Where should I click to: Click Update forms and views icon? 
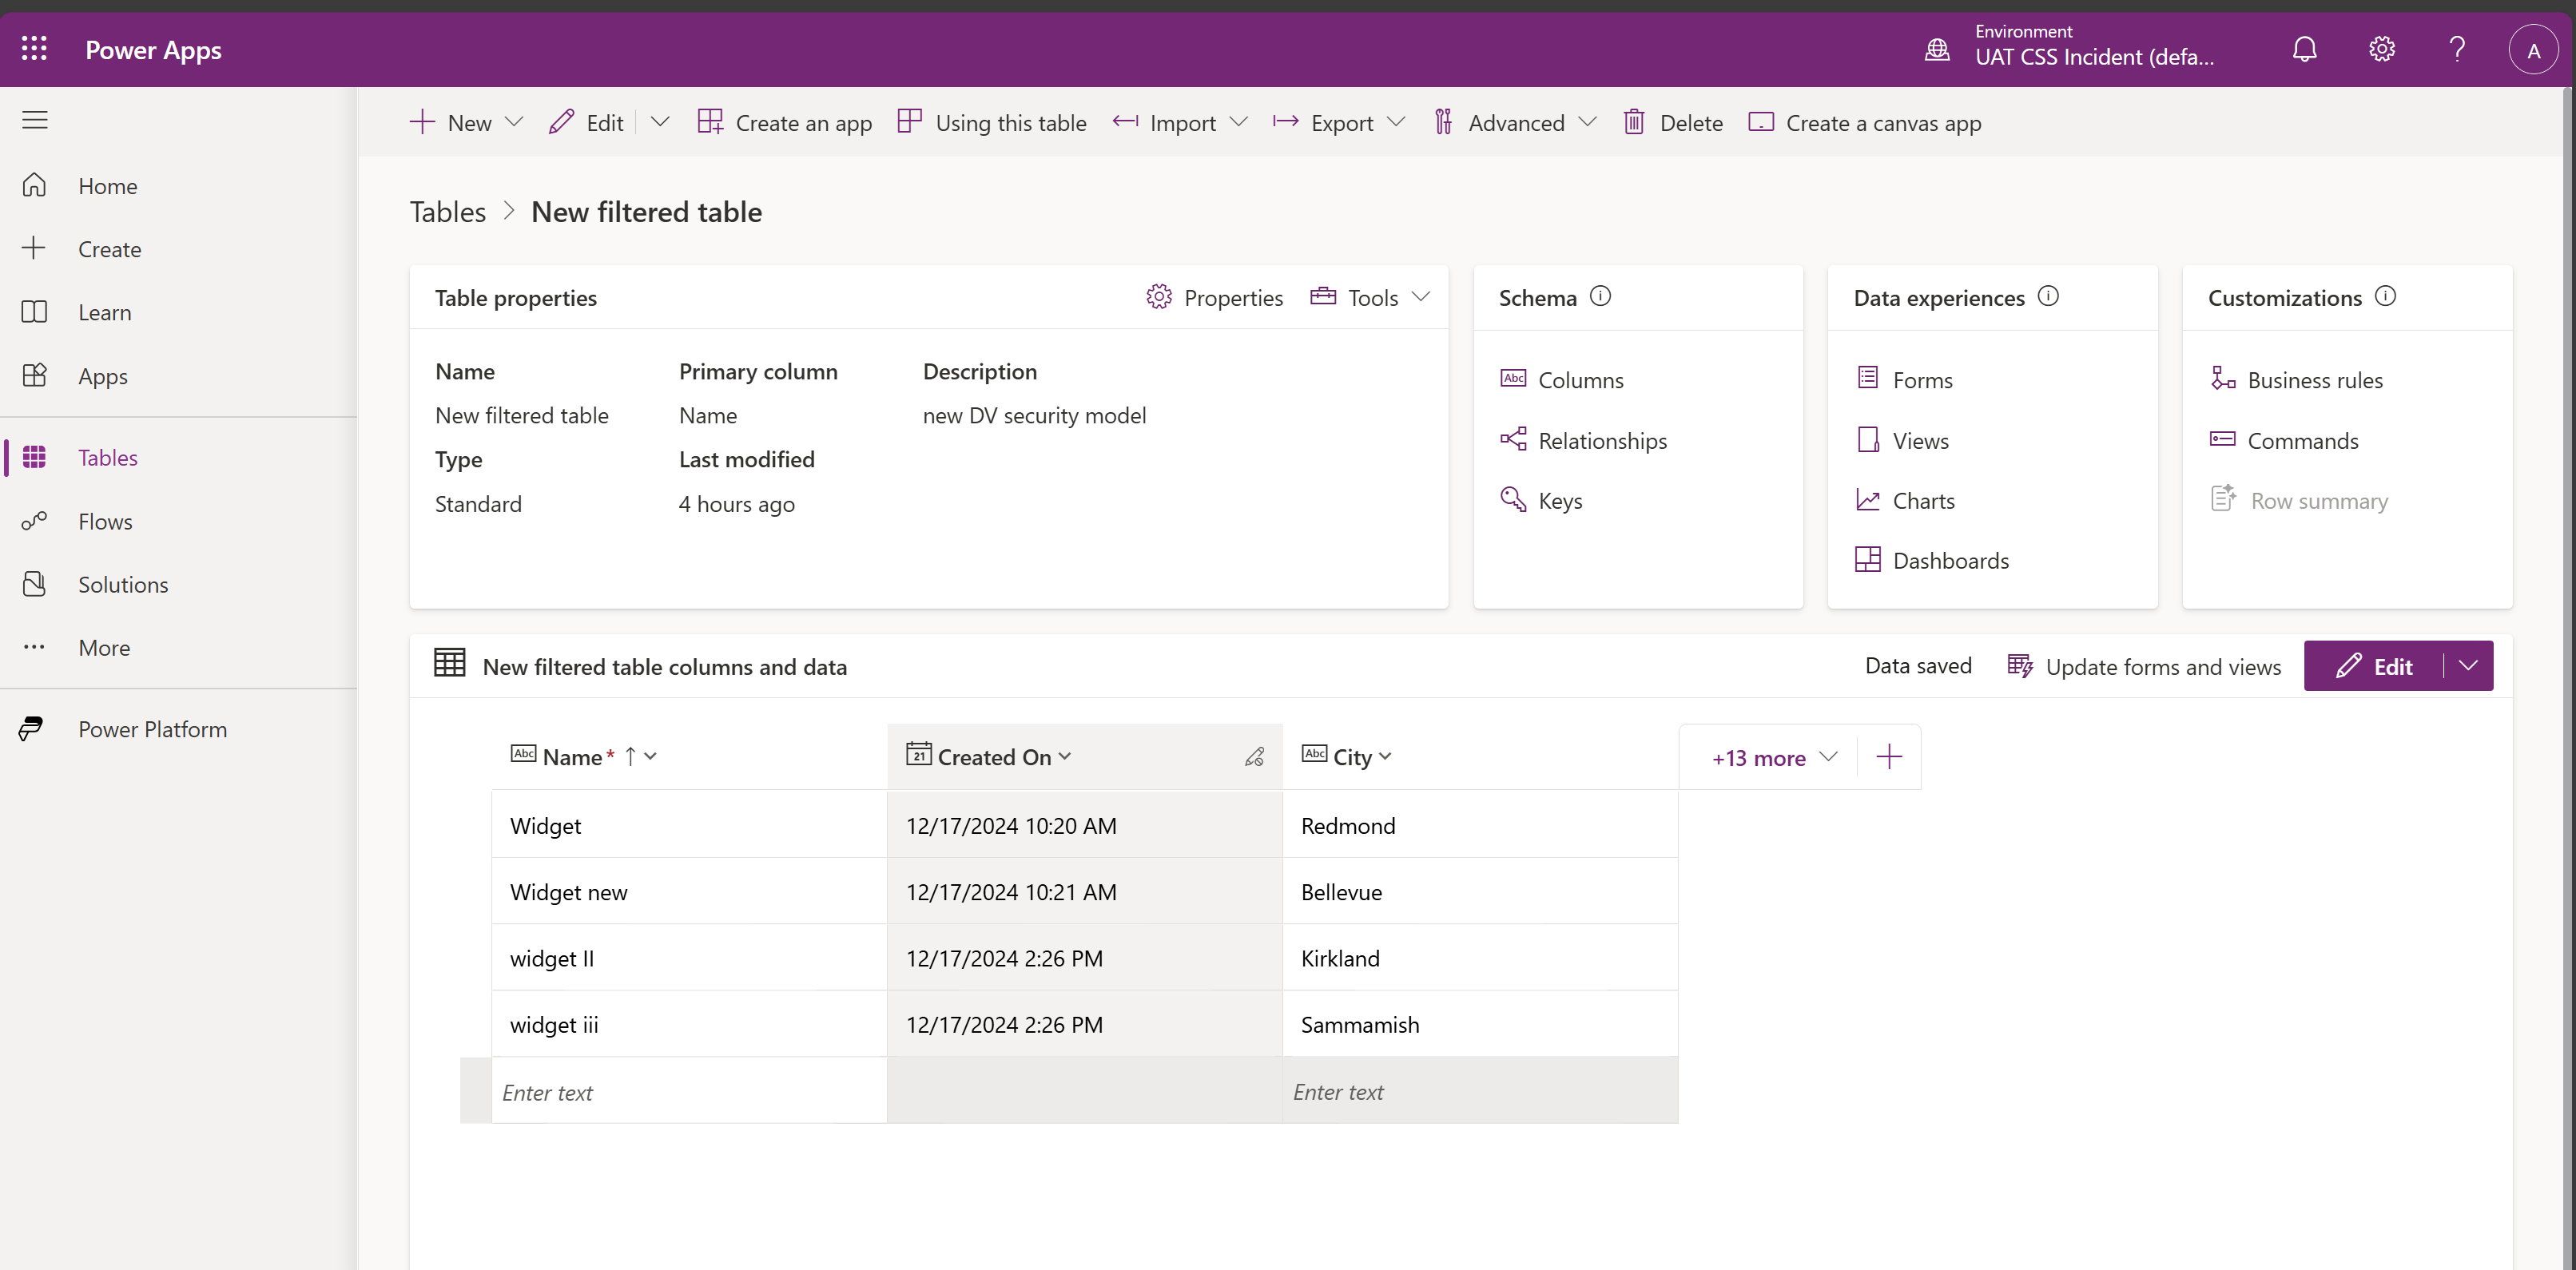point(2019,666)
